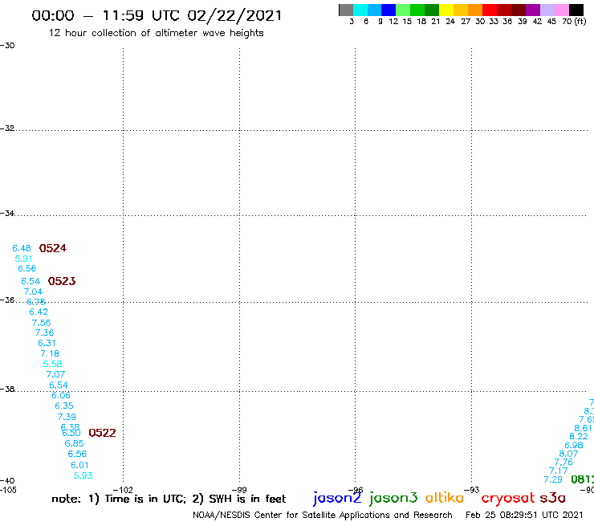Click the -99 longitude axis label
Image resolution: width=594 pixels, height=522 pixels.
point(239,490)
